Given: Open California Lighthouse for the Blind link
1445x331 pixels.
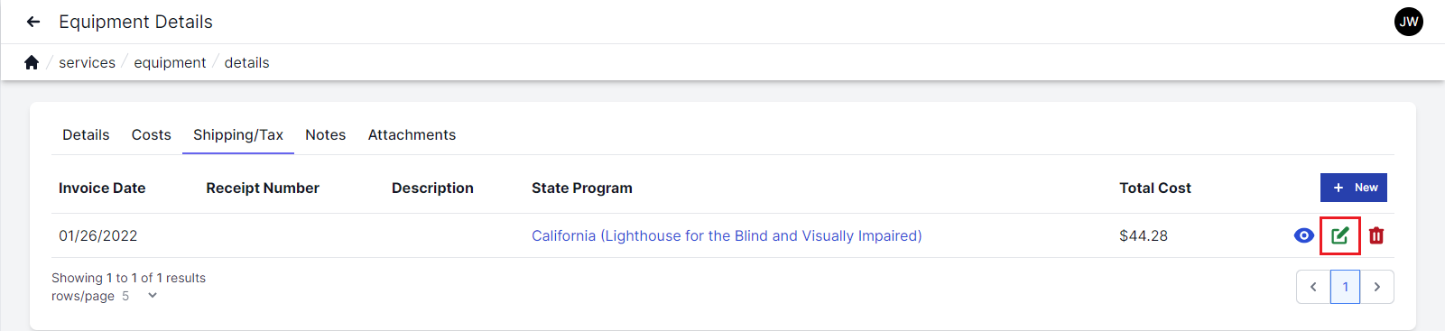Looking at the screenshot, I should 727,235.
